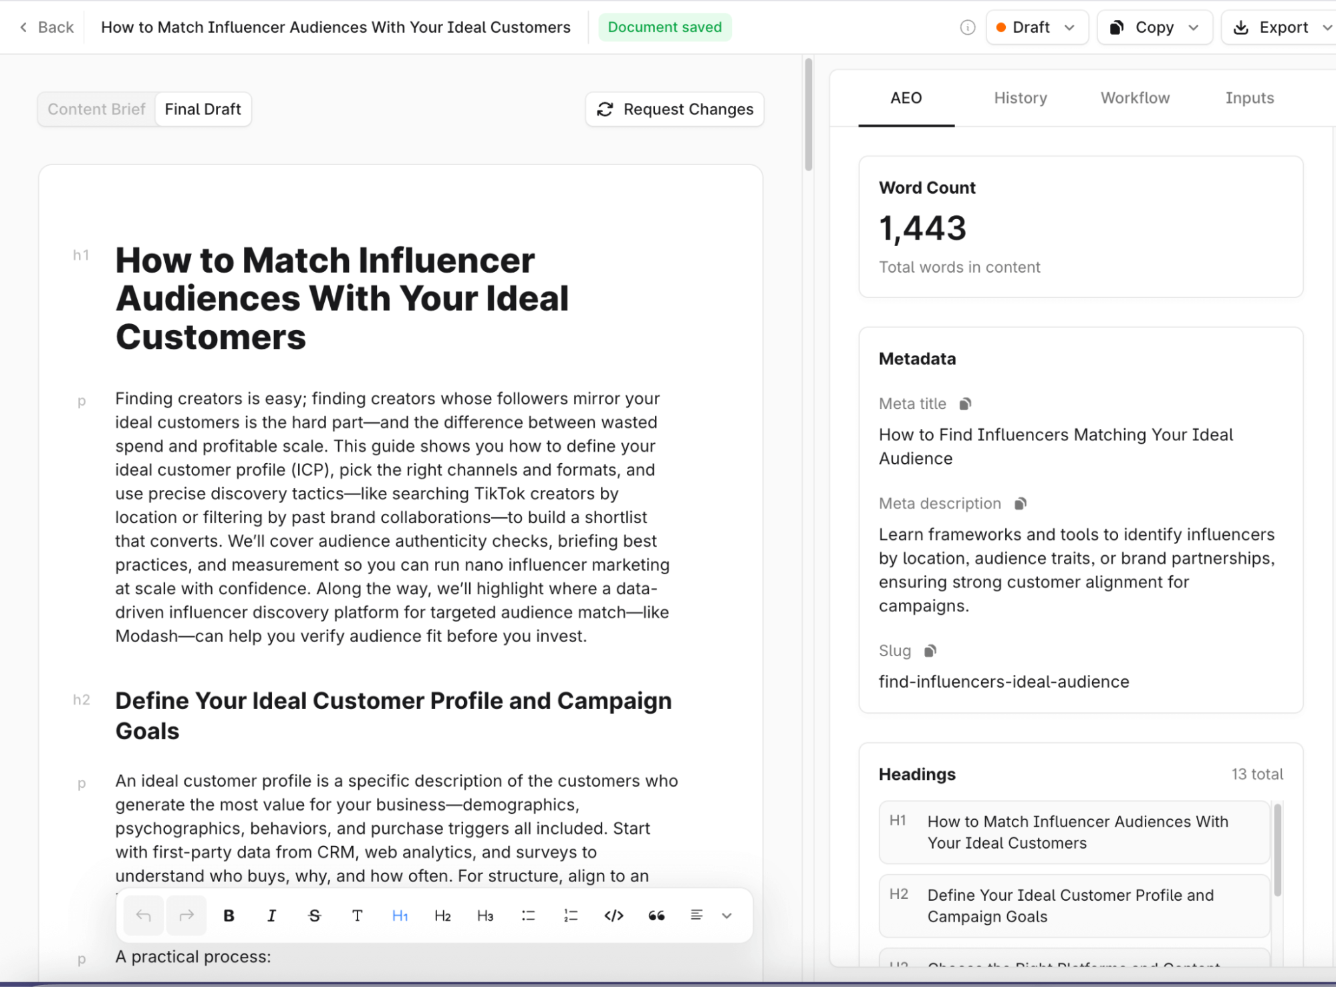Copy the slug value

pyautogui.click(x=930, y=651)
